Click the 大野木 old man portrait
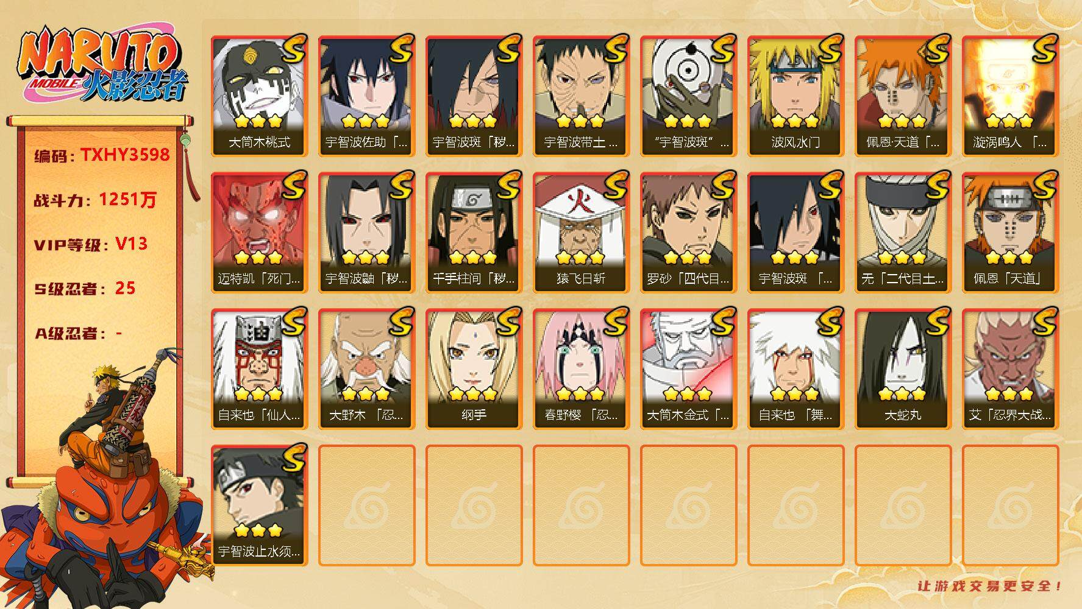 [x=366, y=369]
